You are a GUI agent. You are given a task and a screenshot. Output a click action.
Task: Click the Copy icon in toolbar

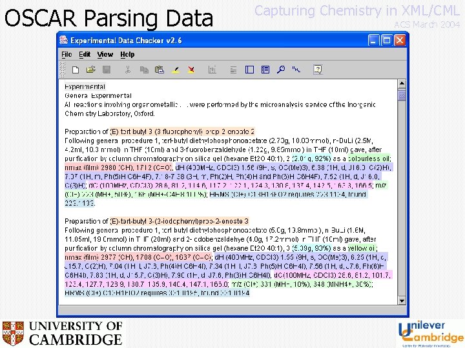pyautogui.click(x=144, y=70)
